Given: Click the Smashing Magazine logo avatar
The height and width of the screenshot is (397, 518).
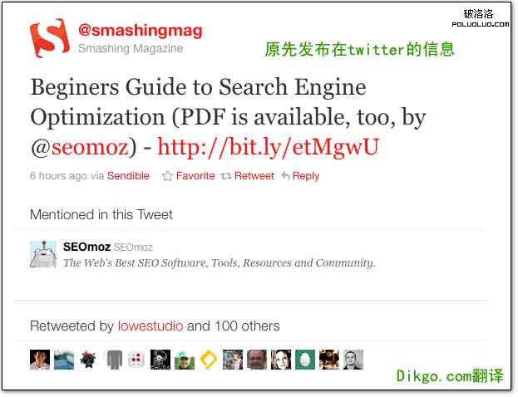Looking at the screenshot, I should pyautogui.click(x=50, y=38).
